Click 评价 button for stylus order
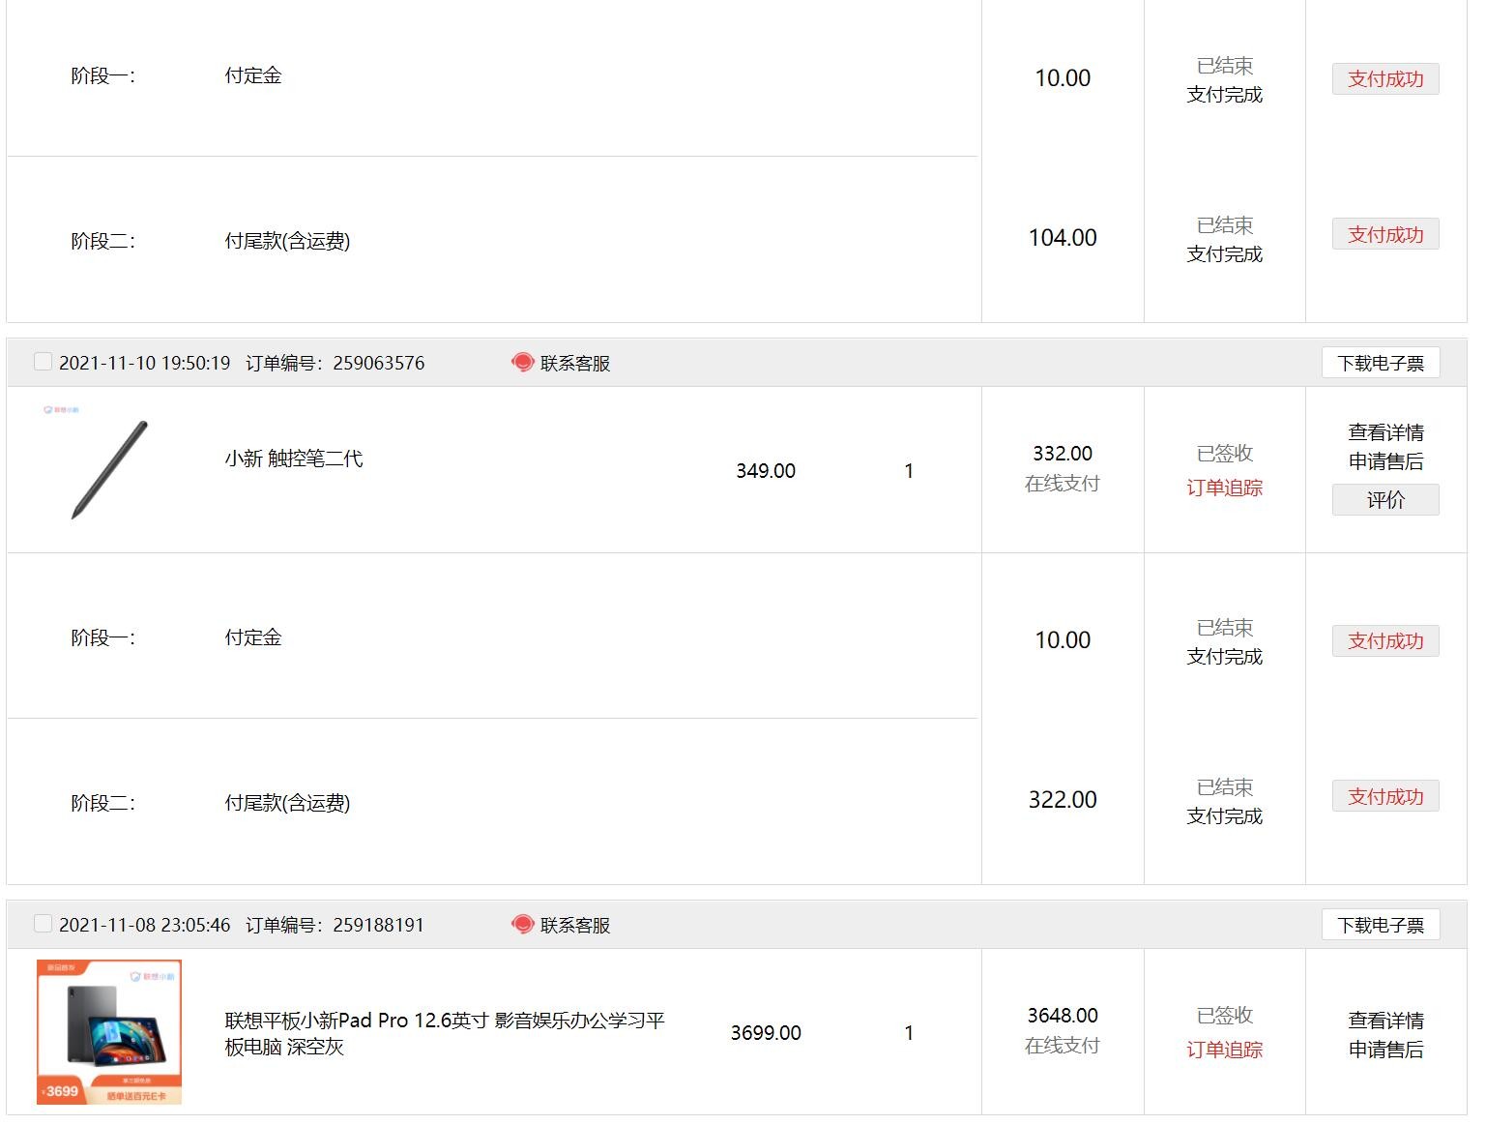This screenshot has height=1125, width=1486. tap(1385, 500)
